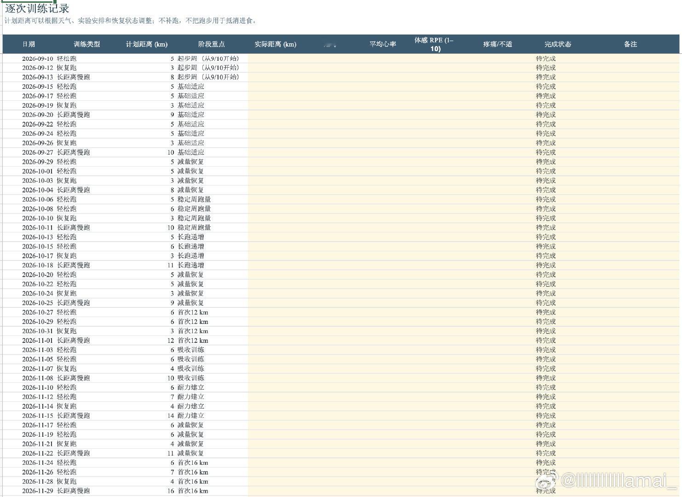
Task: Click 备注 input cell for 2026-09-15
Action: coord(630,87)
